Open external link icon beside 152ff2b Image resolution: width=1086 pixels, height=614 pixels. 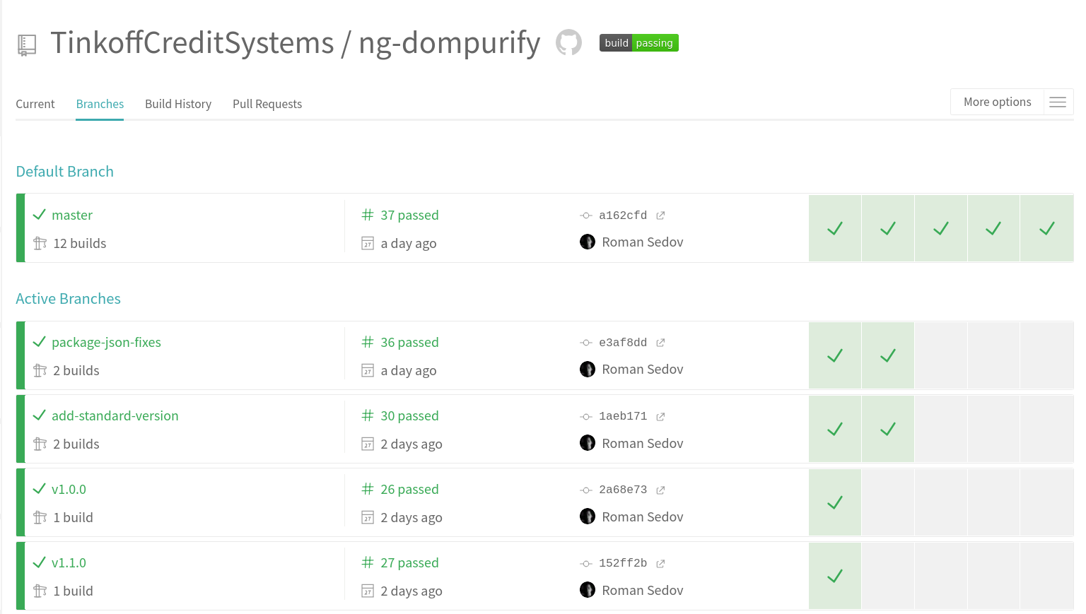point(660,564)
